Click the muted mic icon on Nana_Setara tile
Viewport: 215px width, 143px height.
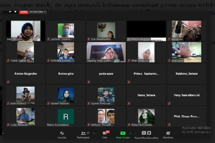click(x=129, y=104)
